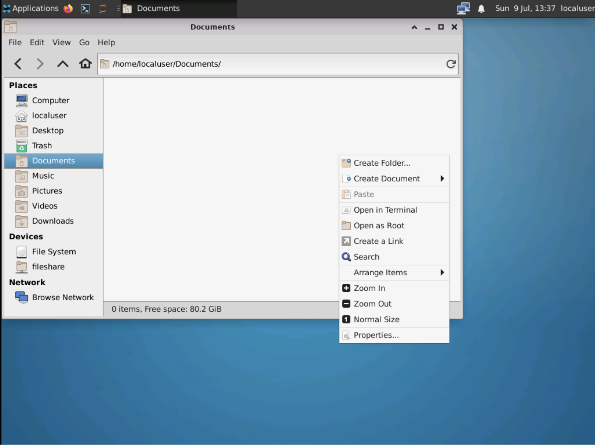Image resolution: width=595 pixels, height=445 pixels.
Task: Go to parent folder using up arrow
Action: tap(62, 64)
